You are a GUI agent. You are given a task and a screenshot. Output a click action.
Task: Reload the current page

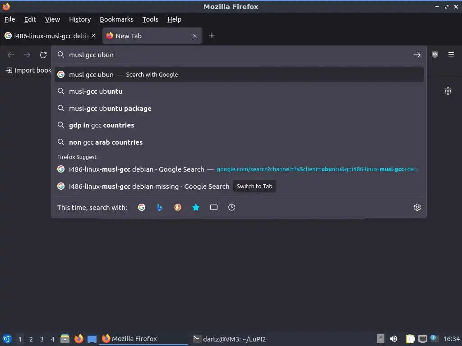(43, 55)
